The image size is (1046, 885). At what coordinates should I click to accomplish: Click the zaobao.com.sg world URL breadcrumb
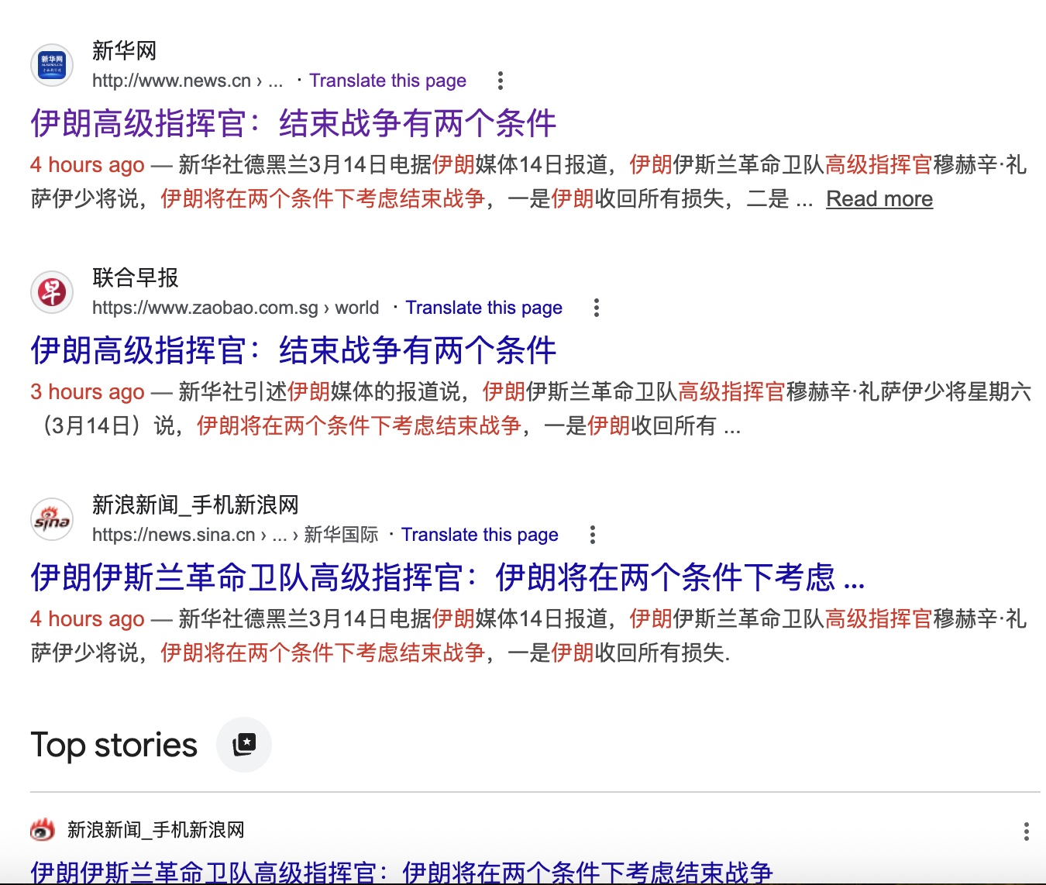pos(235,308)
